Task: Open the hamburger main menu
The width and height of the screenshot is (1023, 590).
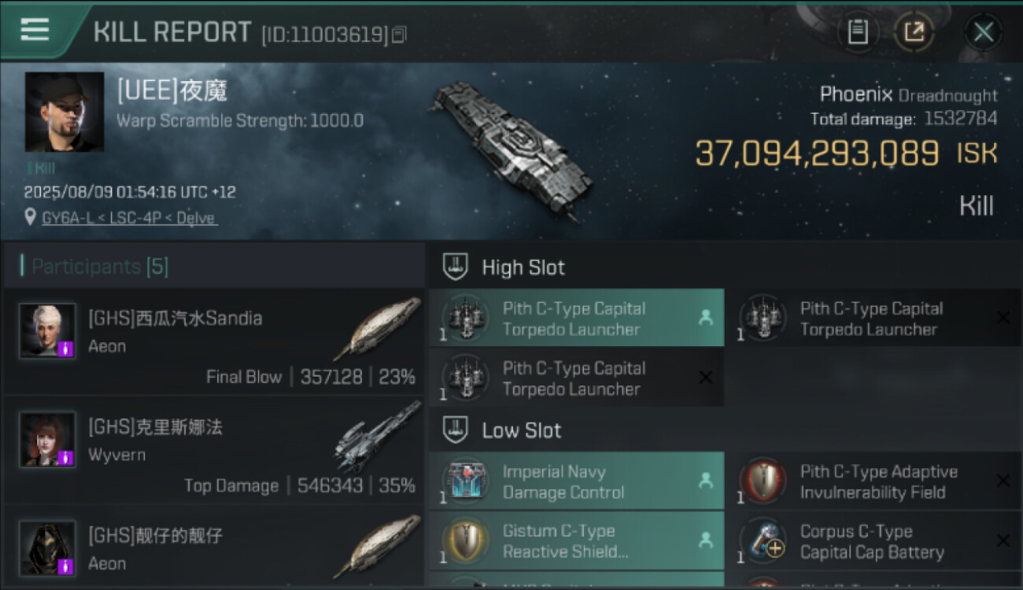Action: click(35, 31)
